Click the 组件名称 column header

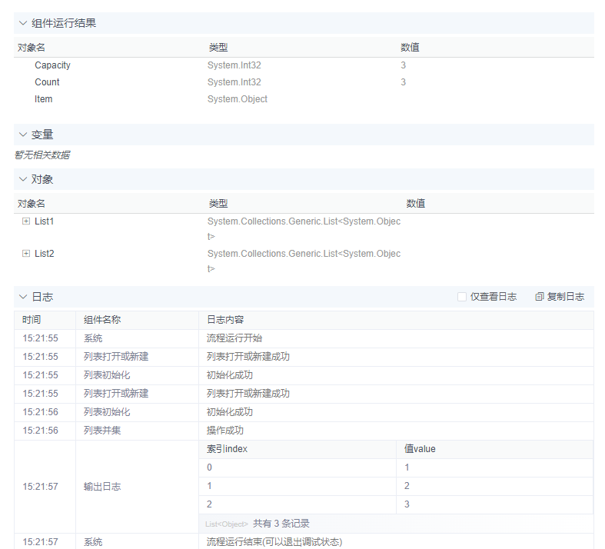point(102,319)
